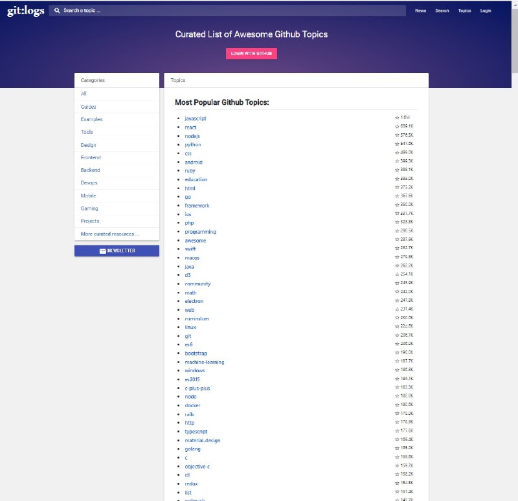Click the Newsletter button

tap(117, 251)
